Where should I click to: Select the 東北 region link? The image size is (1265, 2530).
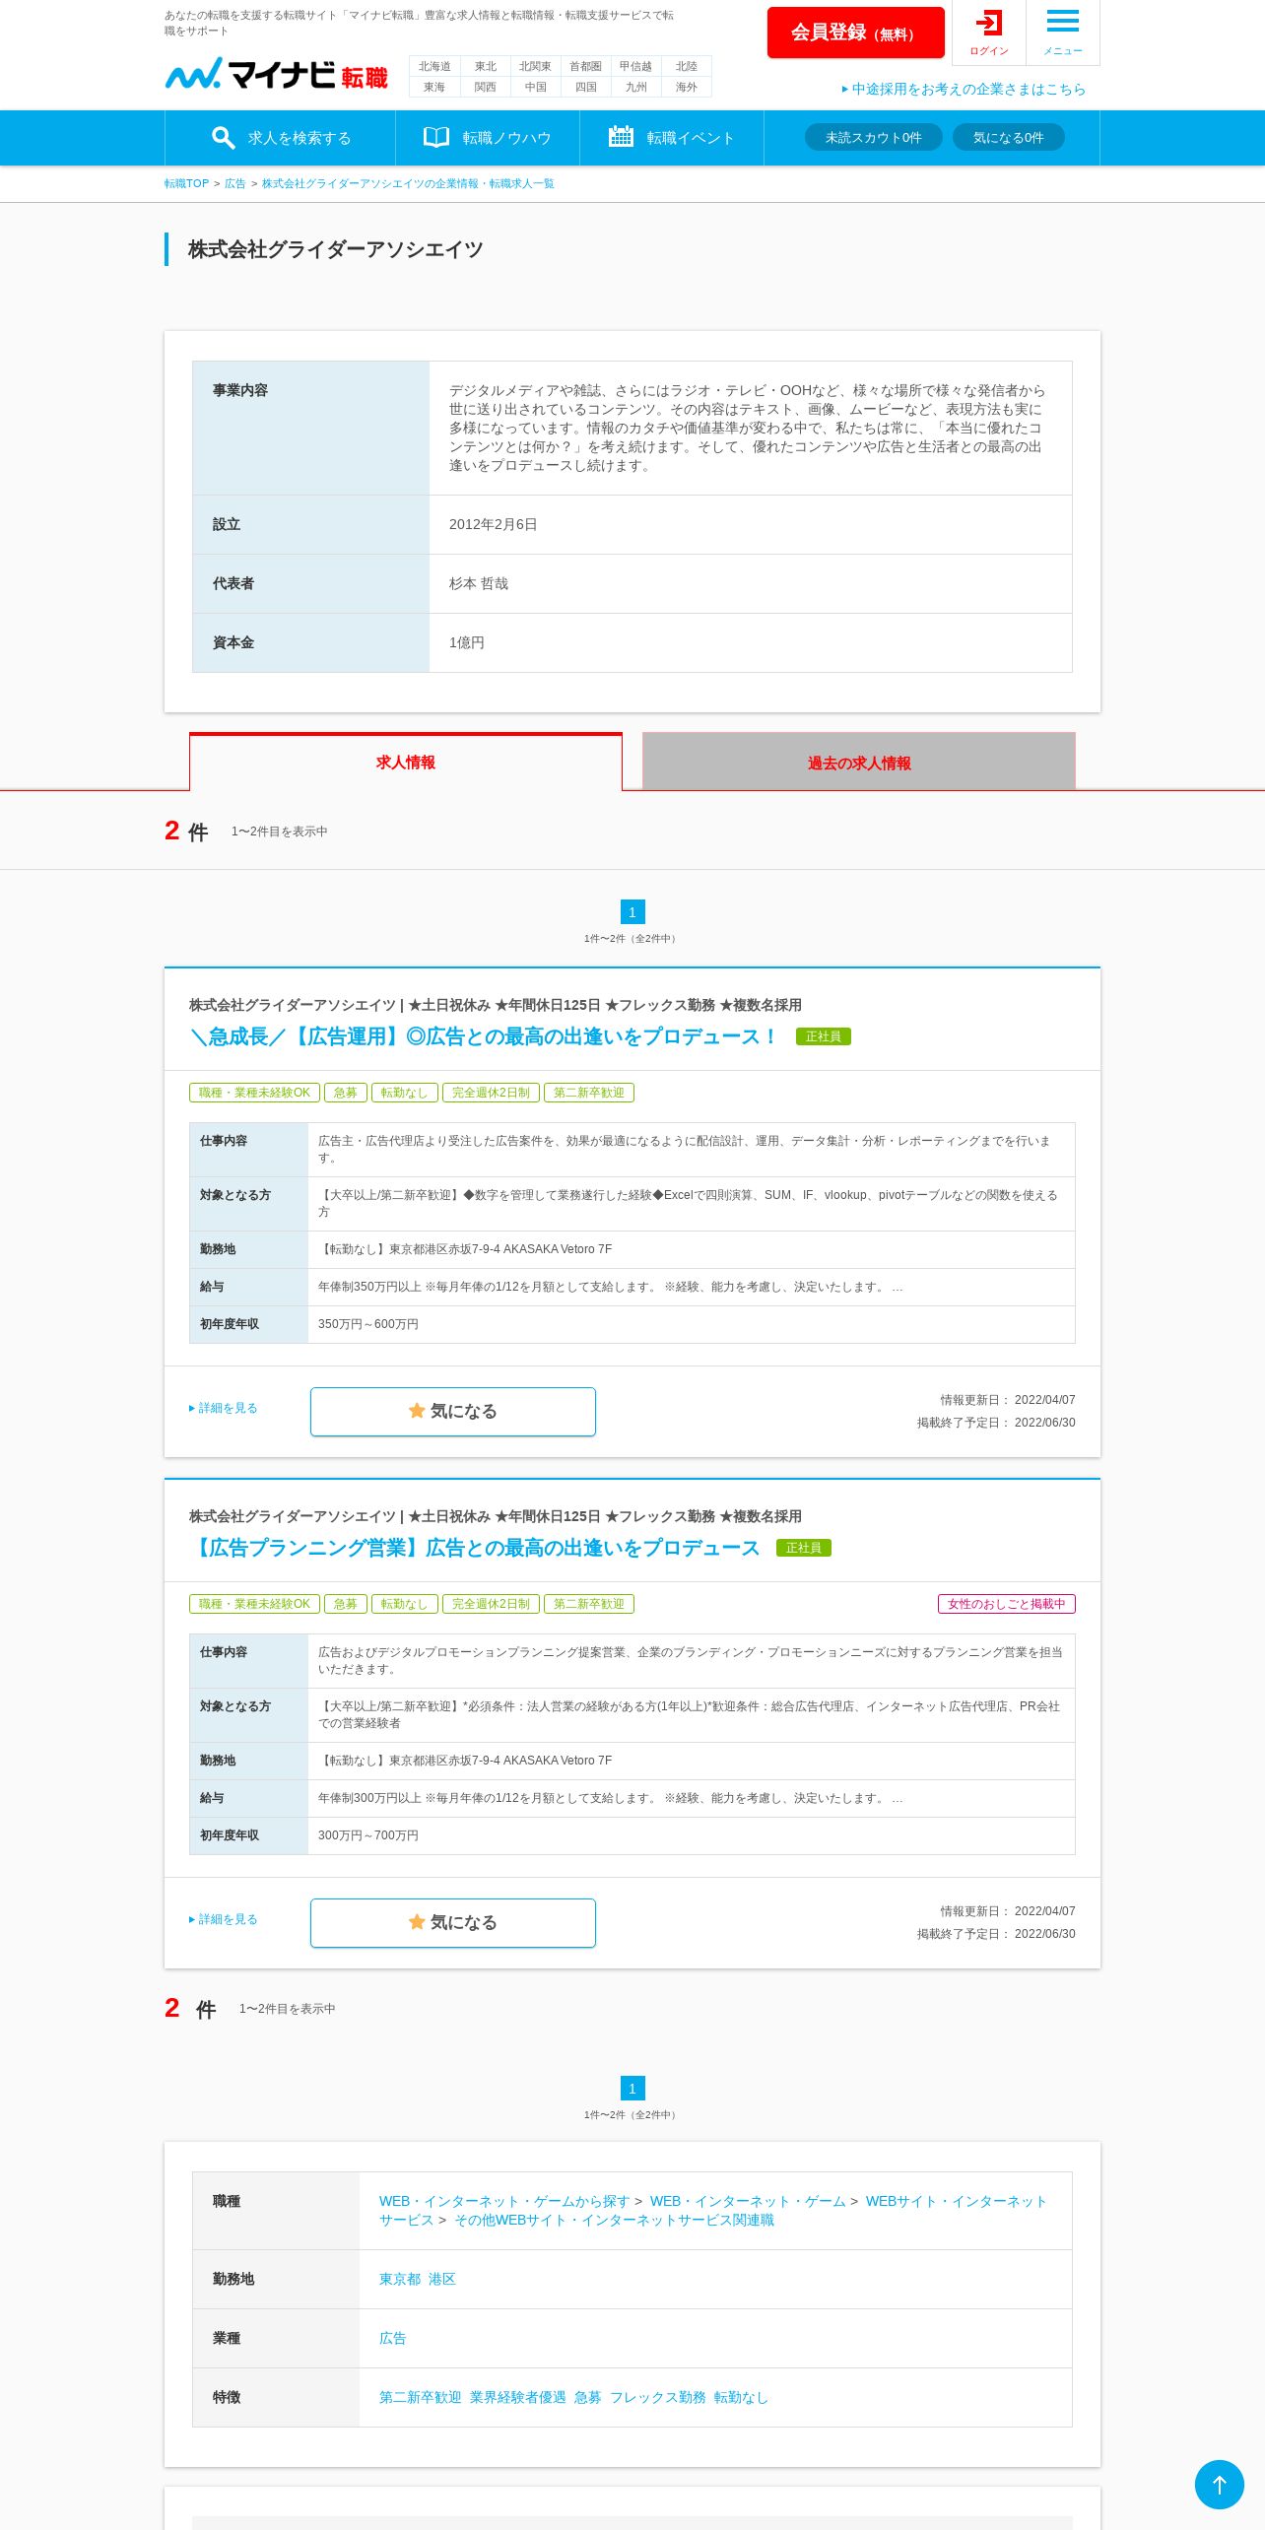point(486,66)
